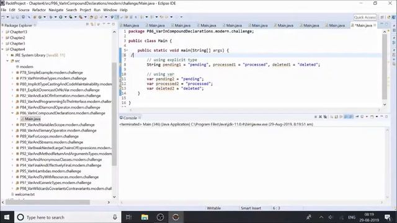Select Main.java in Package Explorer tree
The width and height of the screenshot is (397, 223).
[x=32, y=119]
